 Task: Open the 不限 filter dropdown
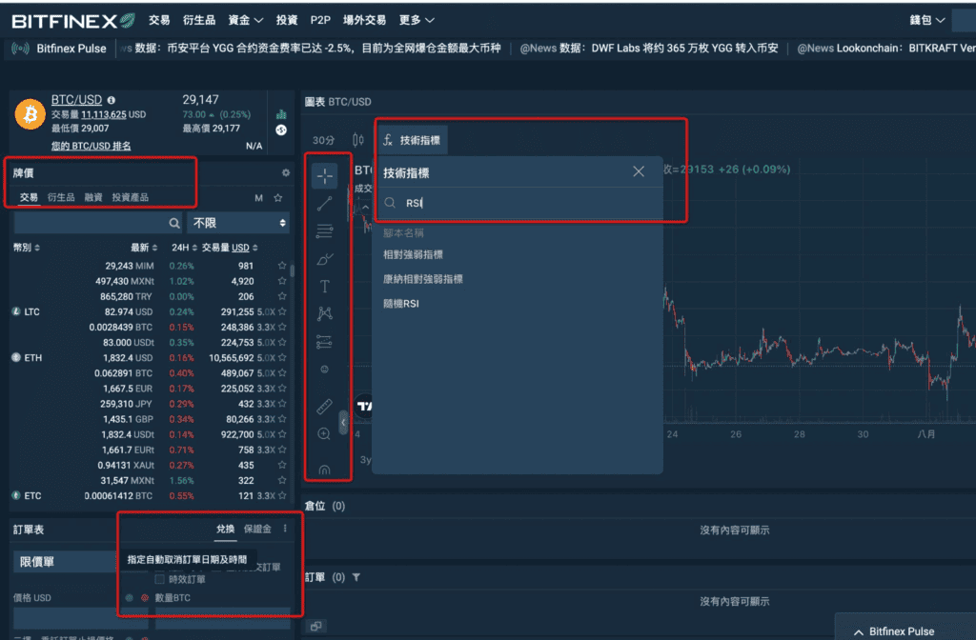tap(238, 223)
